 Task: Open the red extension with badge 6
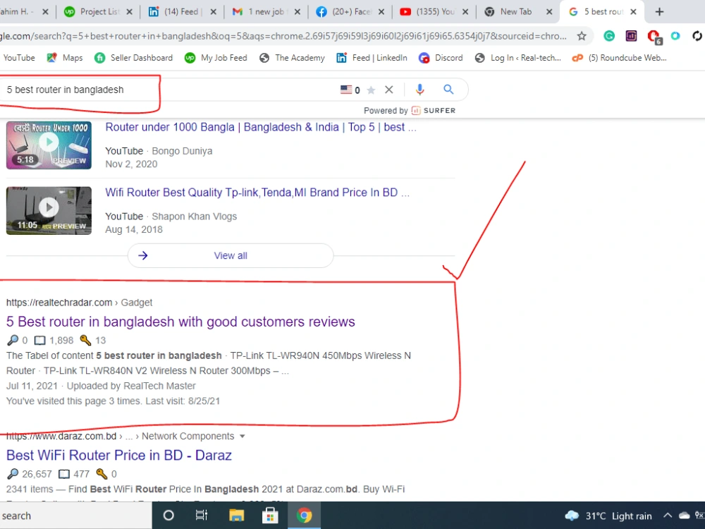[654, 37]
